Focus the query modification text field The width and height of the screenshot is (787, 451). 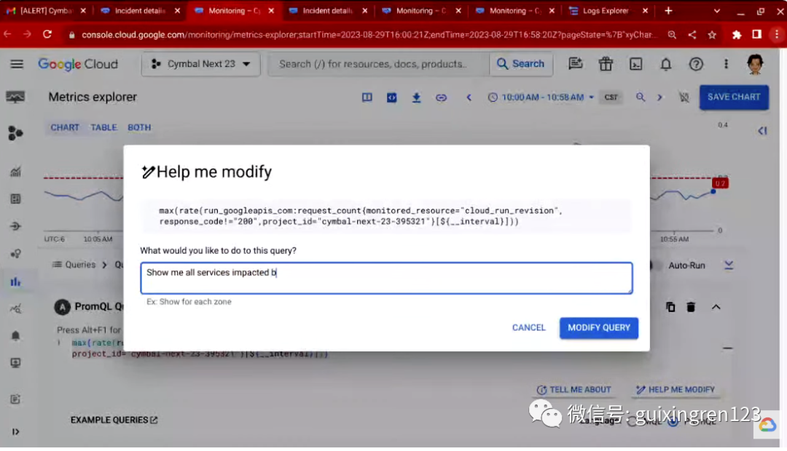point(386,278)
